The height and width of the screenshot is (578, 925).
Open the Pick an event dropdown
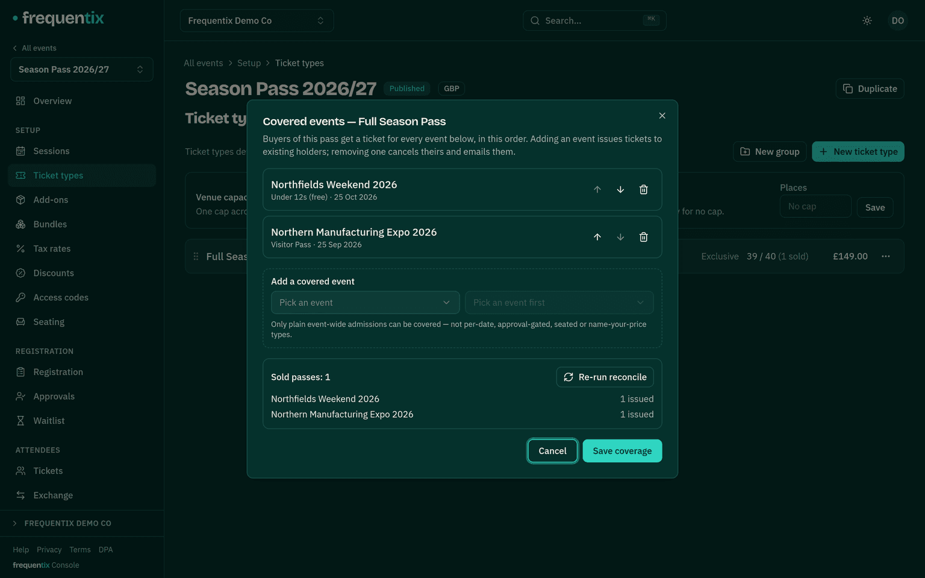[x=365, y=302]
